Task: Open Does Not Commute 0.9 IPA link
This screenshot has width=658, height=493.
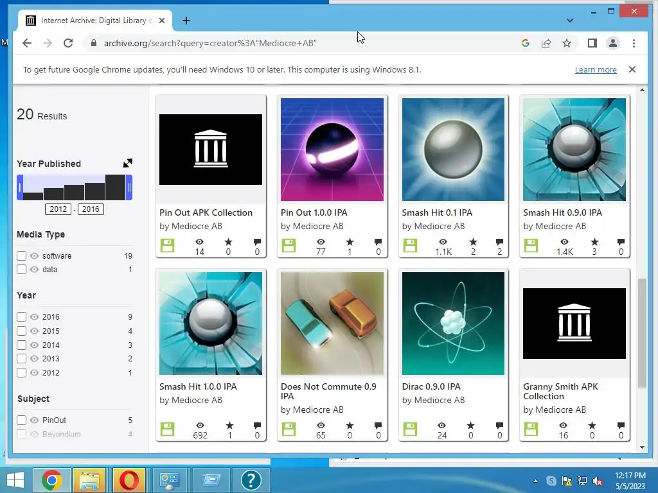Action: [328, 391]
